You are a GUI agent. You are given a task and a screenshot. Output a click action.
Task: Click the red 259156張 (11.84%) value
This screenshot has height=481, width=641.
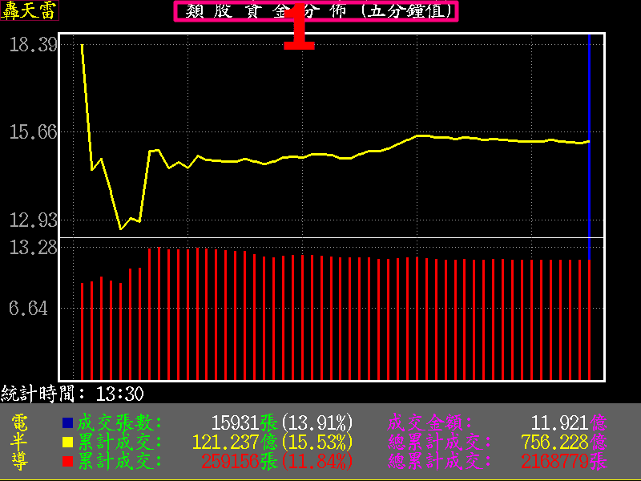tap(272, 461)
